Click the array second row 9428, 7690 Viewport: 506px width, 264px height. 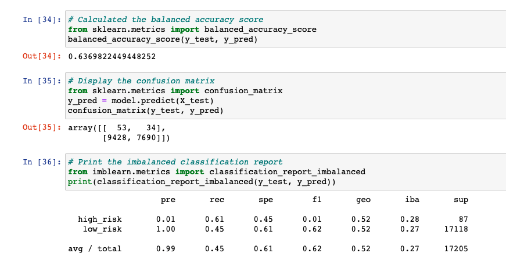(x=136, y=138)
